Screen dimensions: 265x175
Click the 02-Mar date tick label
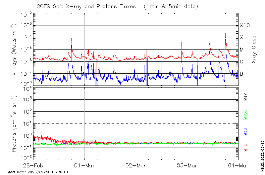coord(136,165)
